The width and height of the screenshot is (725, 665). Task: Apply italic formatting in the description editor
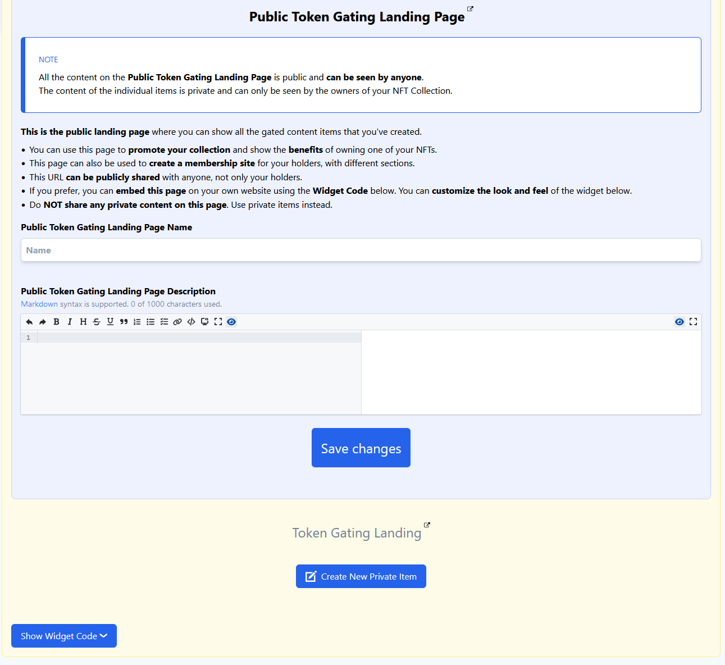tap(70, 322)
